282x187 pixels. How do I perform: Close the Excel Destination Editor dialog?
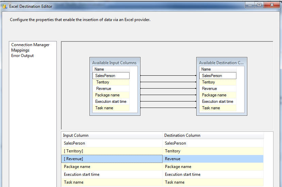coord(272,5)
